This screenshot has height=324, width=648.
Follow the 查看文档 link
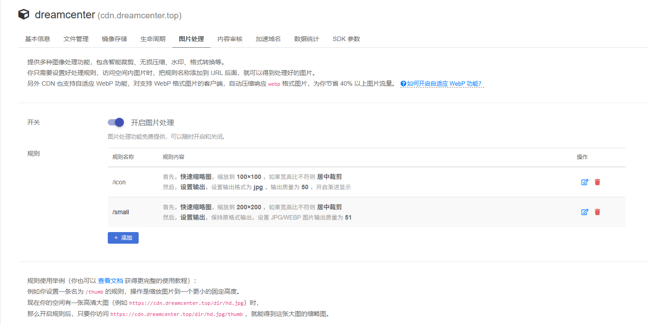(110, 281)
